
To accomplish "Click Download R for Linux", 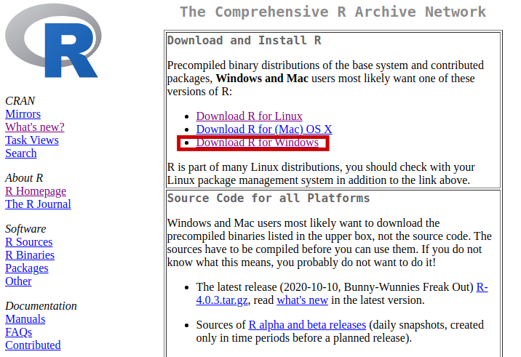I will click(x=249, y=116).
